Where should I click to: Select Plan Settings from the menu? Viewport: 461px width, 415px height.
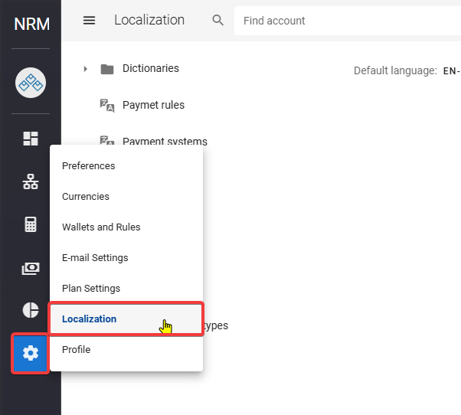coord(91,289)
